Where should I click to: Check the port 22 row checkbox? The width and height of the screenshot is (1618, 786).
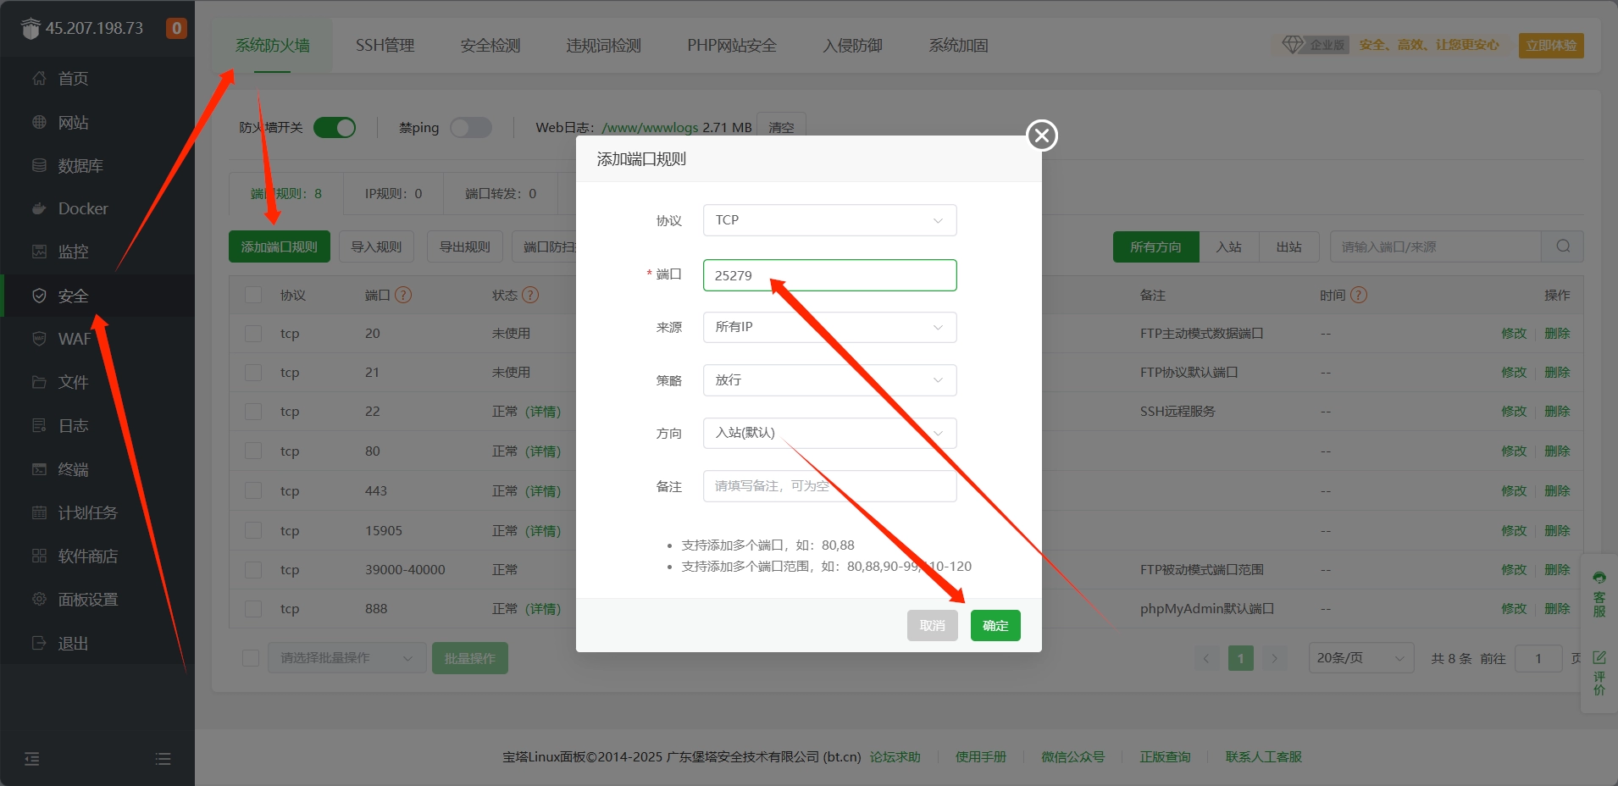coord(253,412)
